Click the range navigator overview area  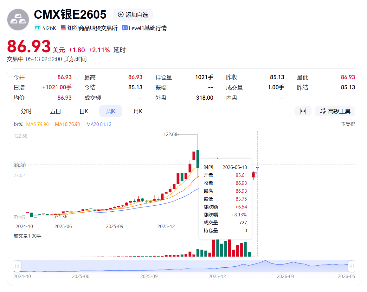click(x=184, y=266)
